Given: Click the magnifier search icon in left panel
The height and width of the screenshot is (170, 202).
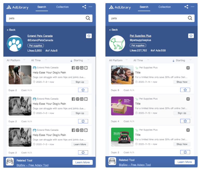Looking at the screenshot, I should [x=88, y=18].
